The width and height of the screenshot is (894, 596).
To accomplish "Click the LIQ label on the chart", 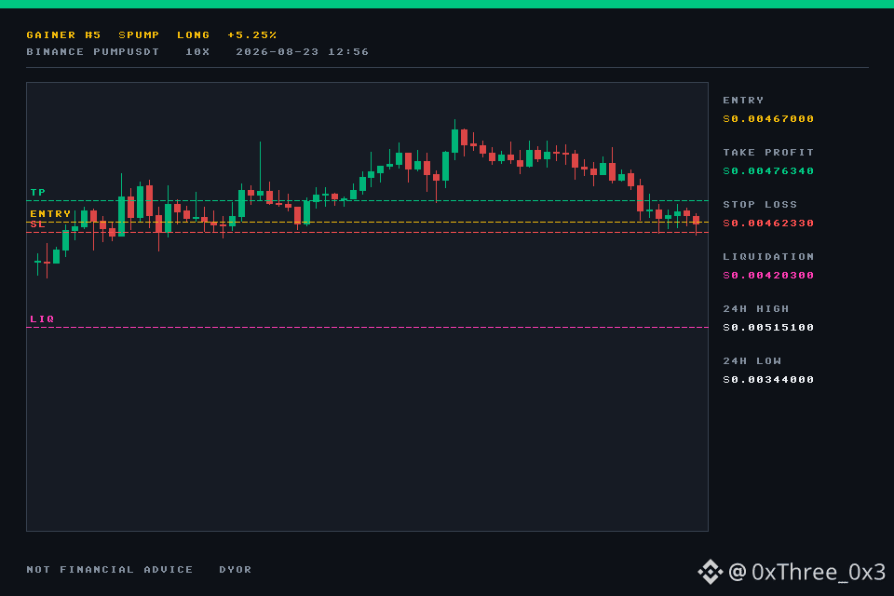I will [42, 318].
